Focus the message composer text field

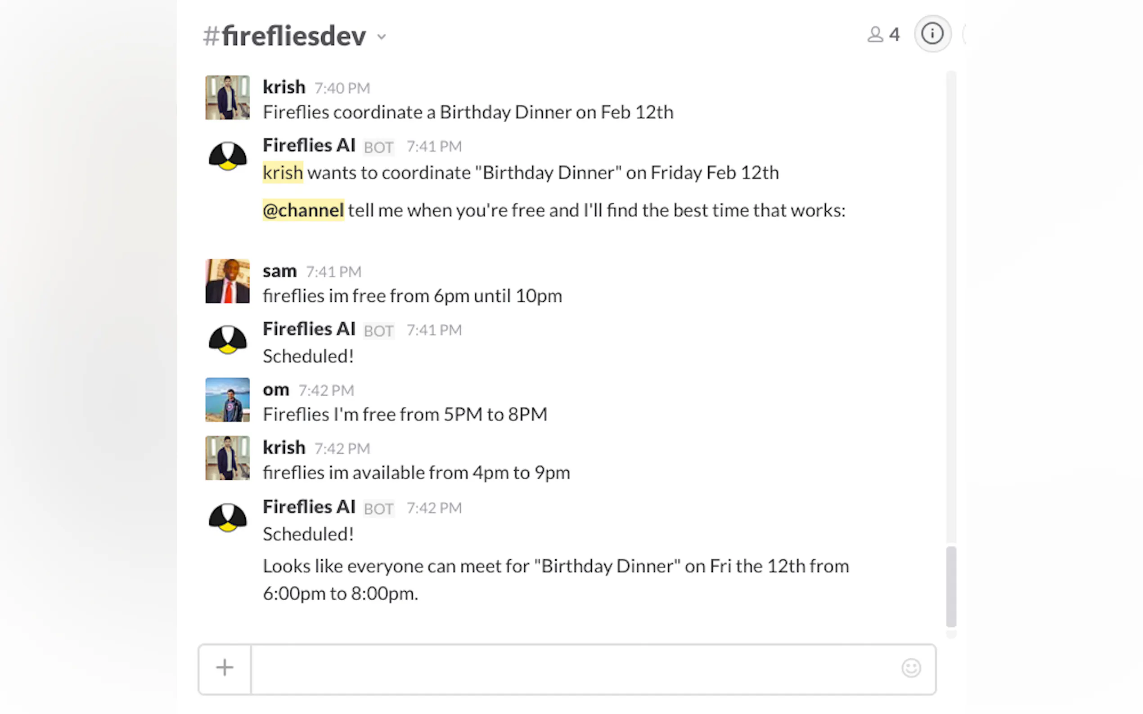(572, 669)
